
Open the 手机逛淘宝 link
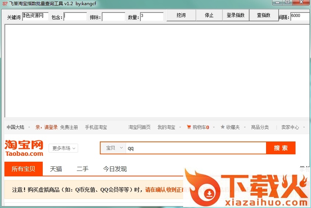(x=96, y=127)
